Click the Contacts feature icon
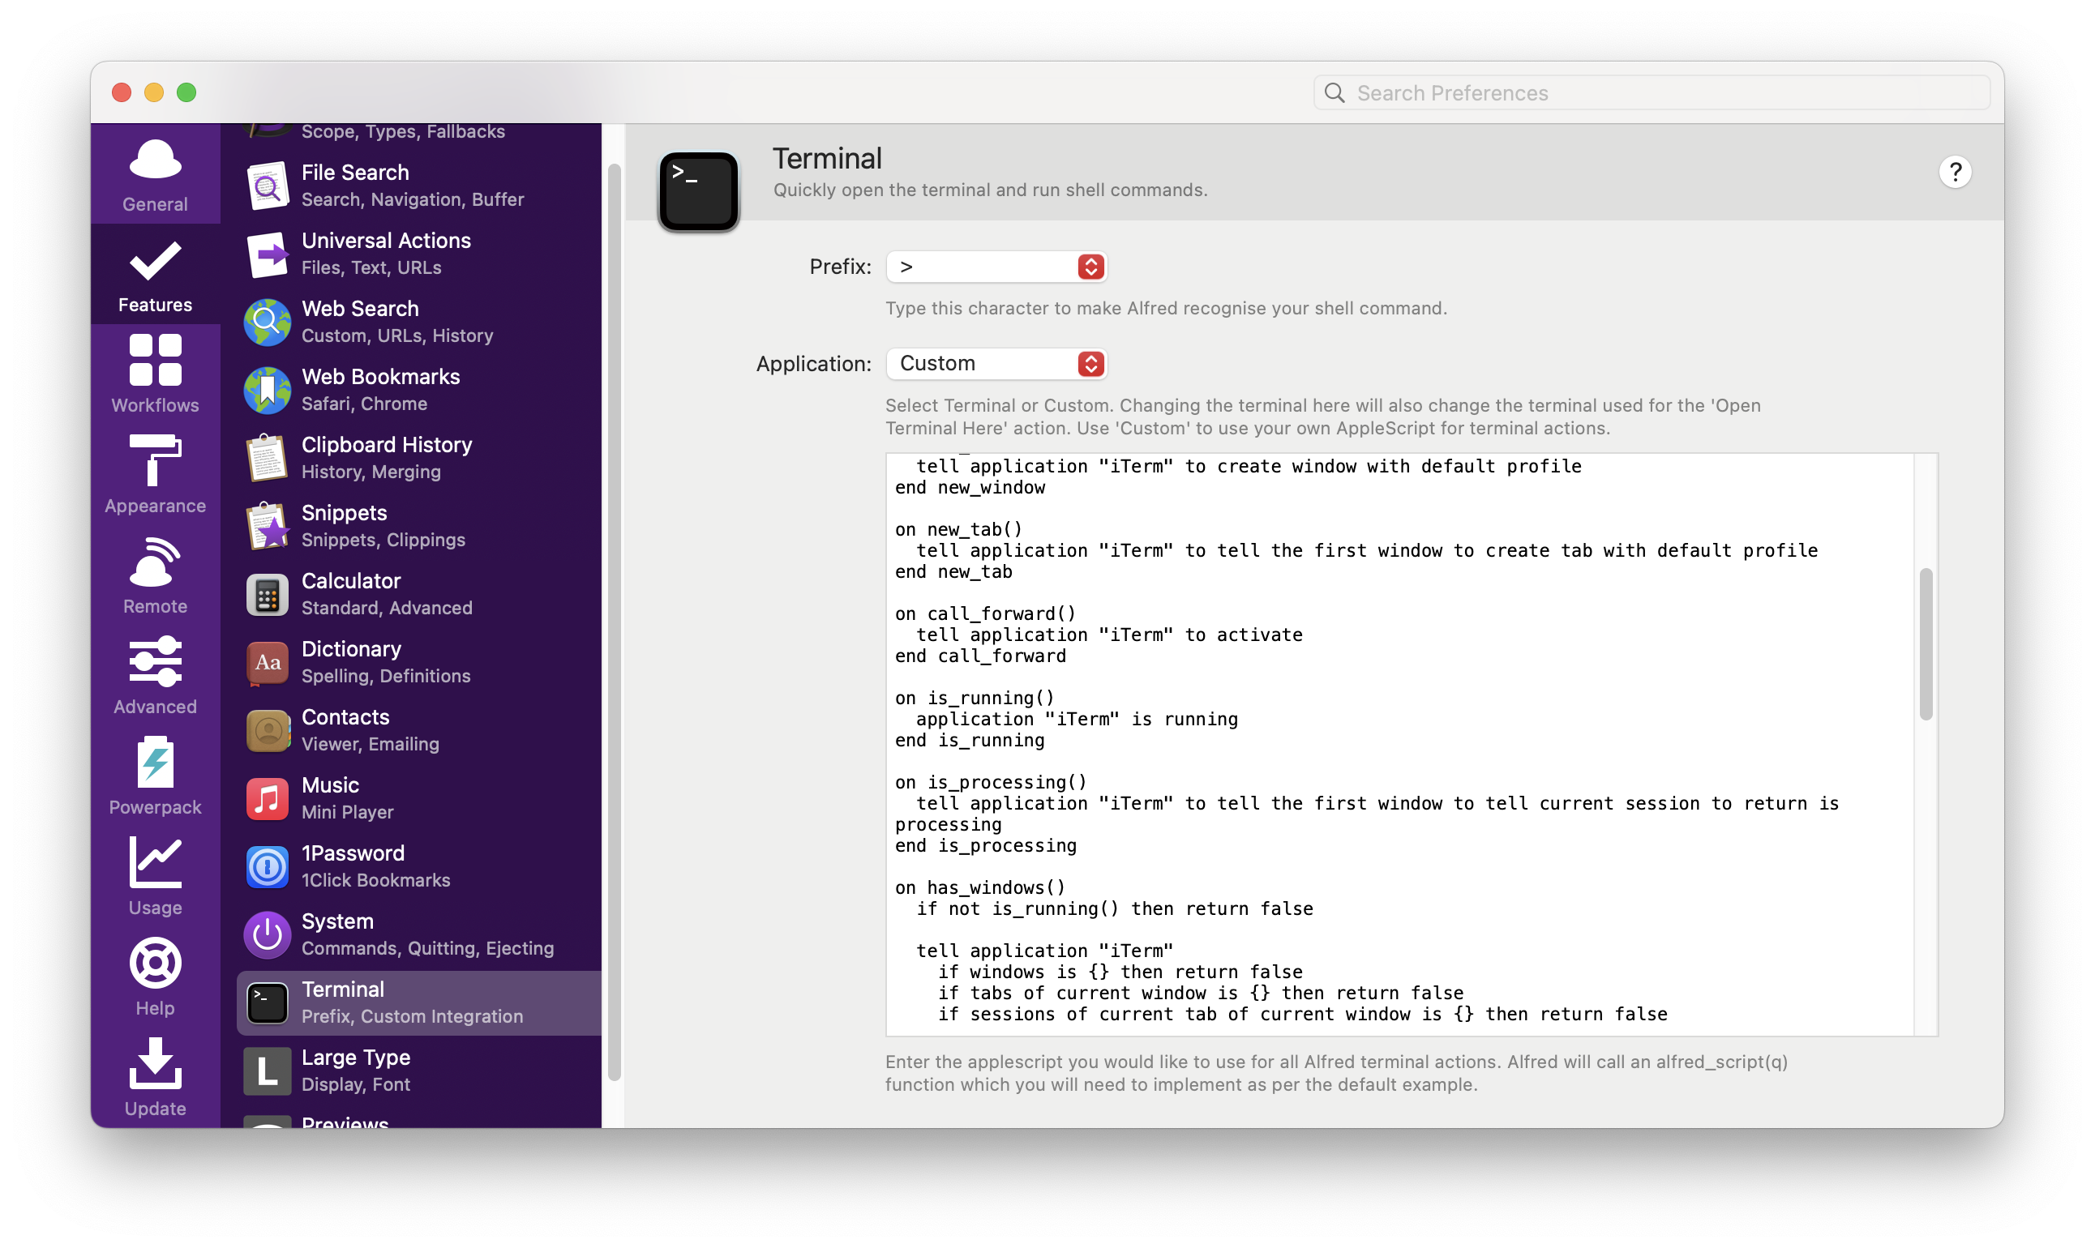This screenshot has height=1248, width=2095. 268,731
